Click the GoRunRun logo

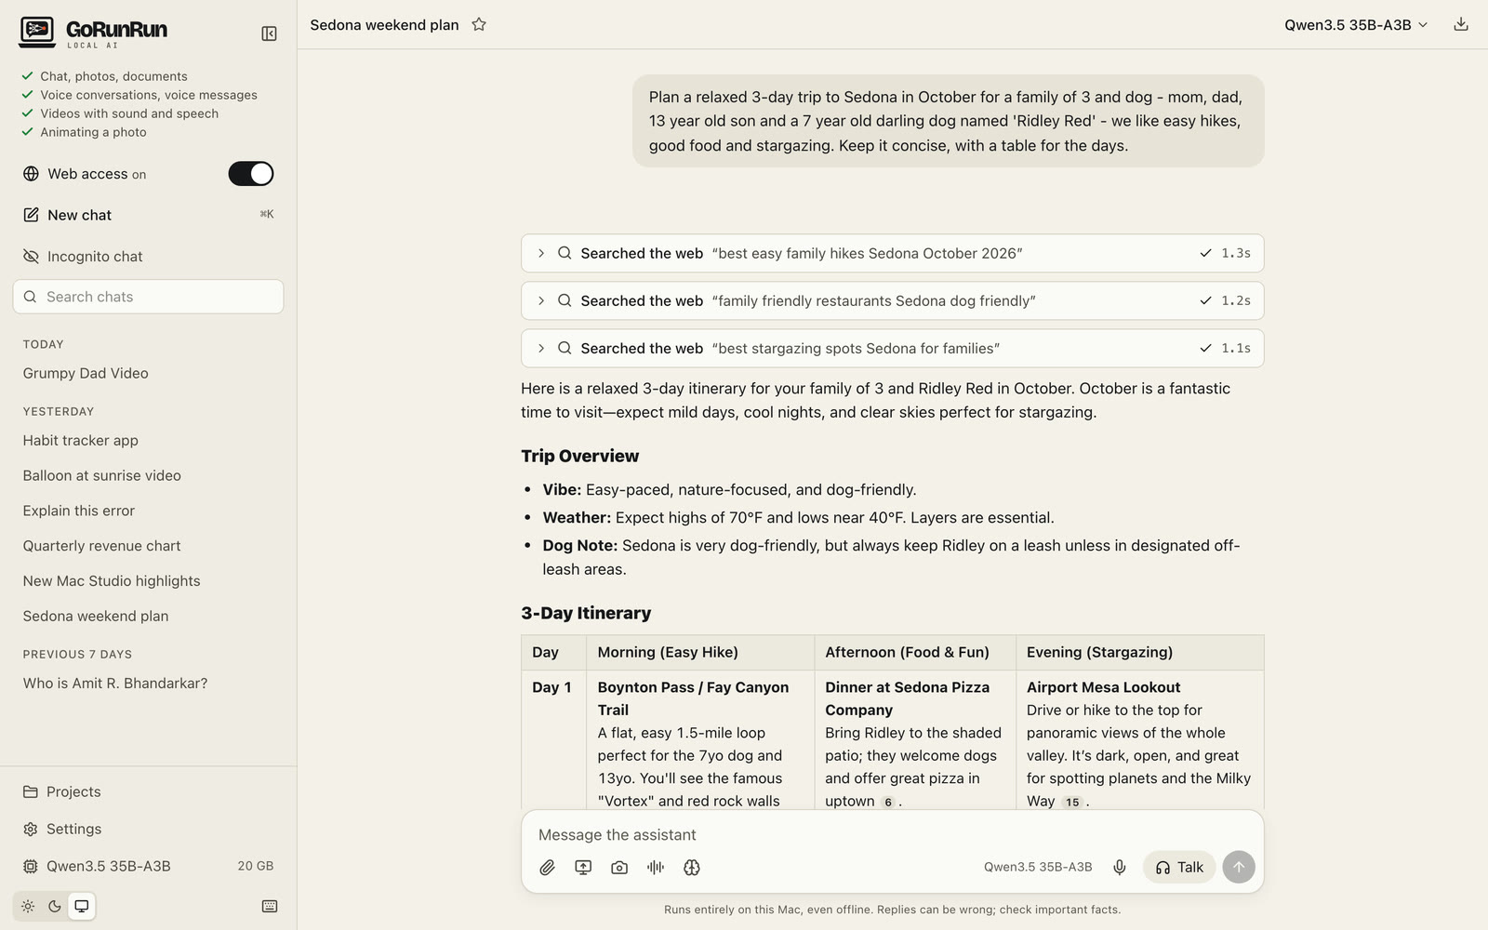pyautogui.click(x=93, y=33)
